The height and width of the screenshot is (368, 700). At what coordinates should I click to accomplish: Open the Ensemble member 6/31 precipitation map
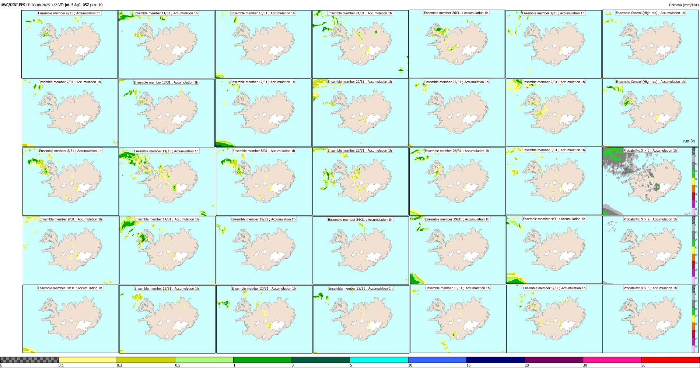pyautogui.click(x=69, y=44)
